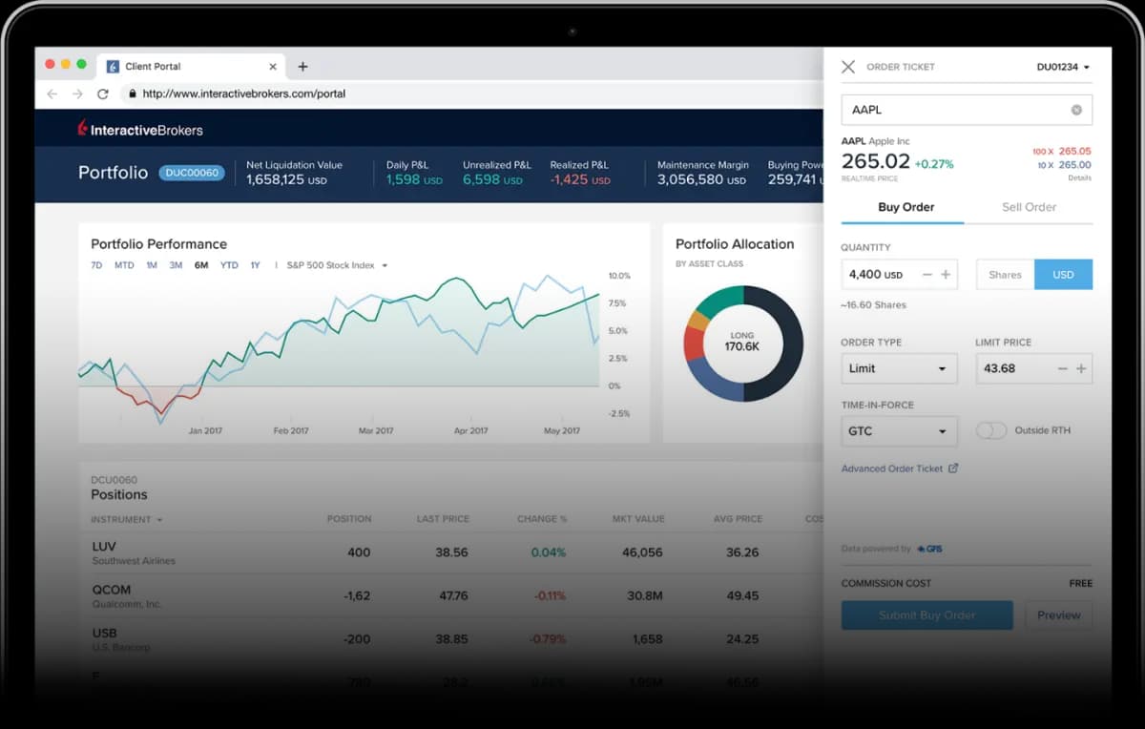The height and width of the screenshot is (729, 1145).
Task: Increment the limit price using plus
Action: tap(1082, 368)
